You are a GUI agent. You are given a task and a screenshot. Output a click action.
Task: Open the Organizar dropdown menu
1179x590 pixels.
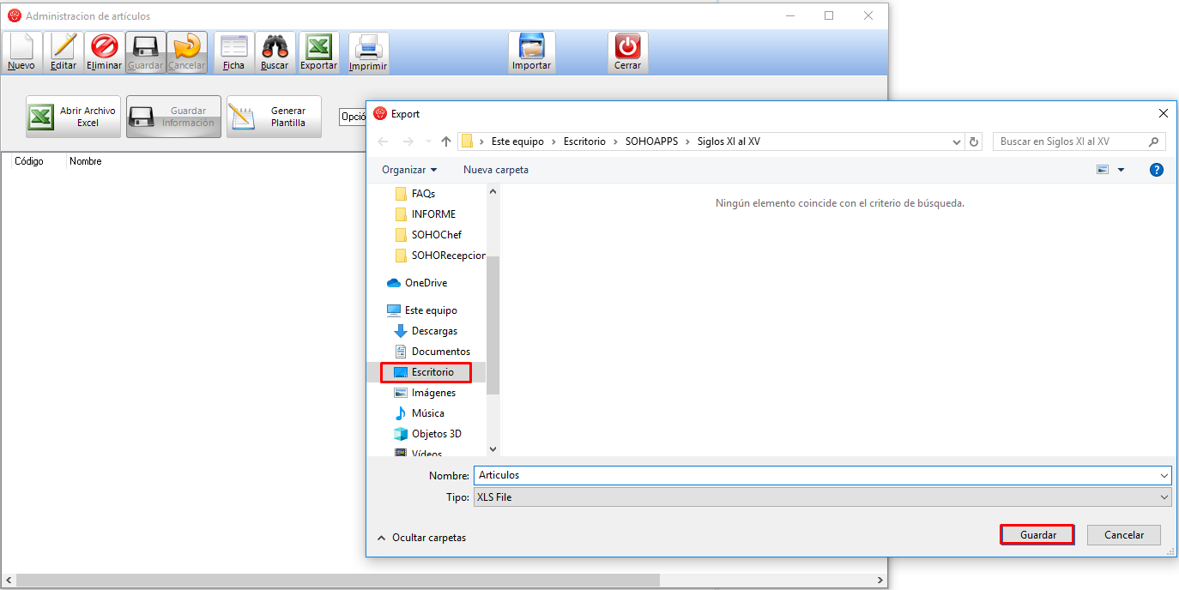click(x=409, y=170)
